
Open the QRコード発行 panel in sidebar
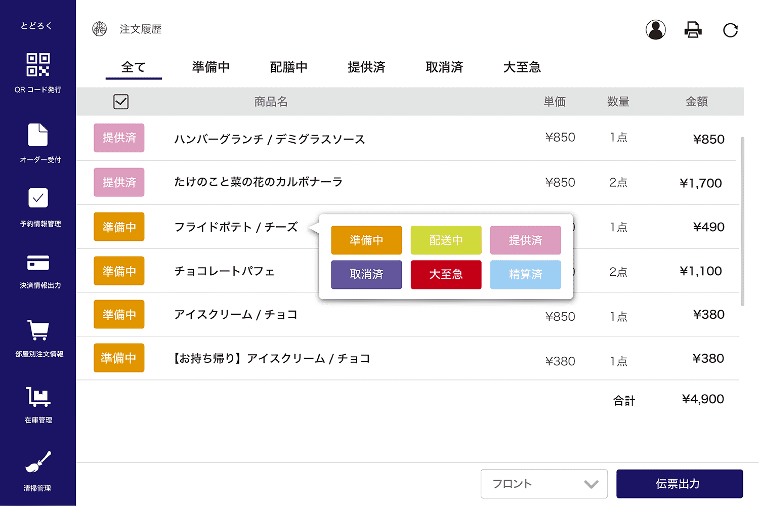[38, 71]
